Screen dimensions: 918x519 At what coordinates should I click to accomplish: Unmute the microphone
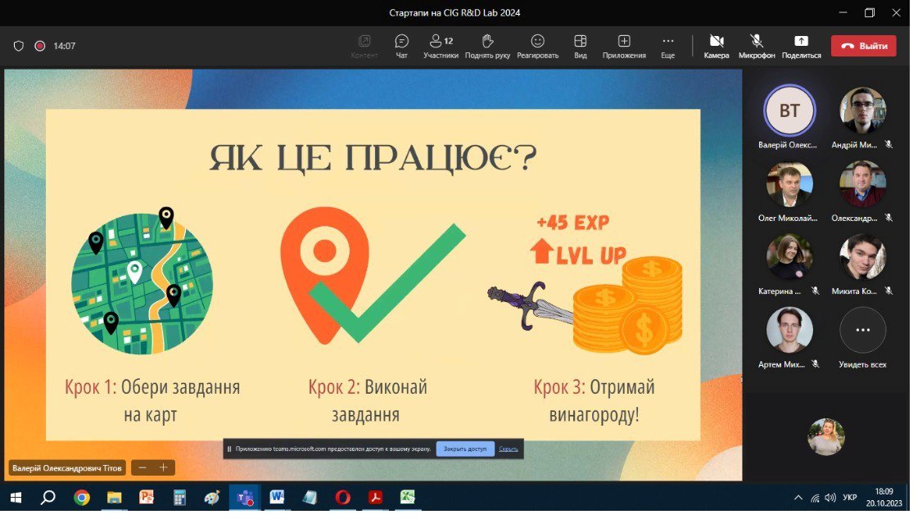[x=757, y=46]
